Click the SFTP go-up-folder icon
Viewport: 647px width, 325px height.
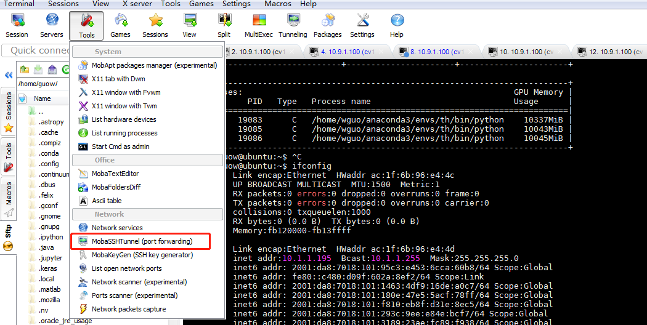coord(25,70)
